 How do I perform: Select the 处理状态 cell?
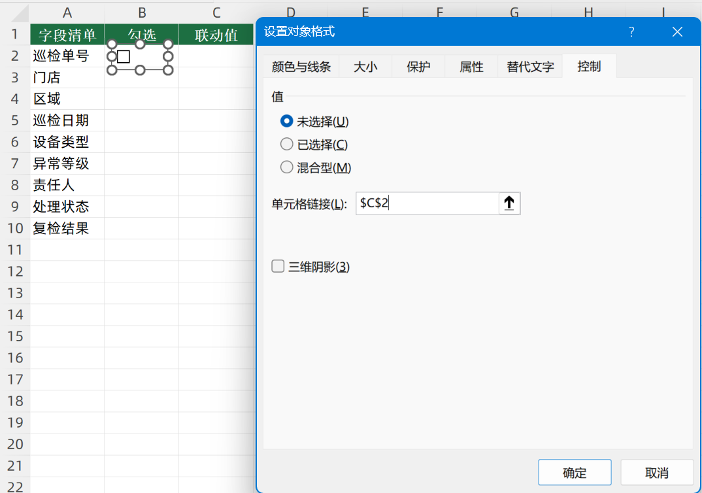click(67, 207)
